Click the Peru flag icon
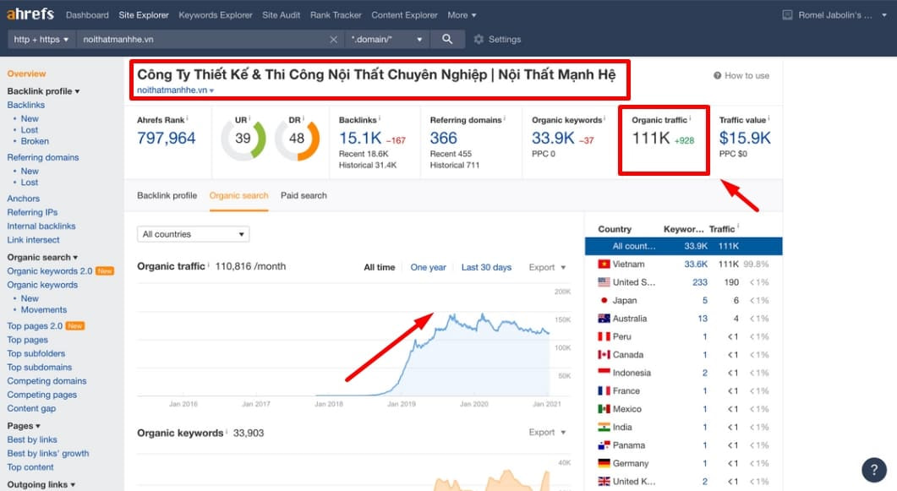 [x=604, y=336]
